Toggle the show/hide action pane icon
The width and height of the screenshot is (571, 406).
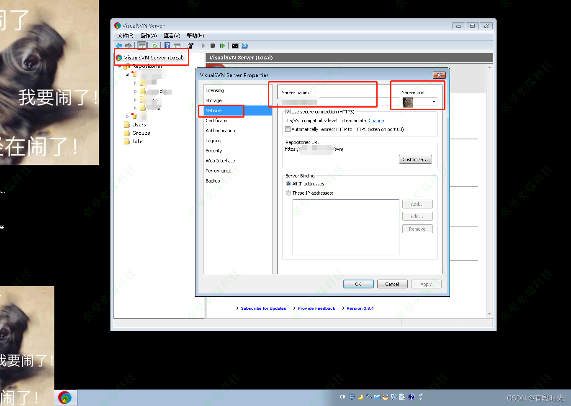point(177,46)
